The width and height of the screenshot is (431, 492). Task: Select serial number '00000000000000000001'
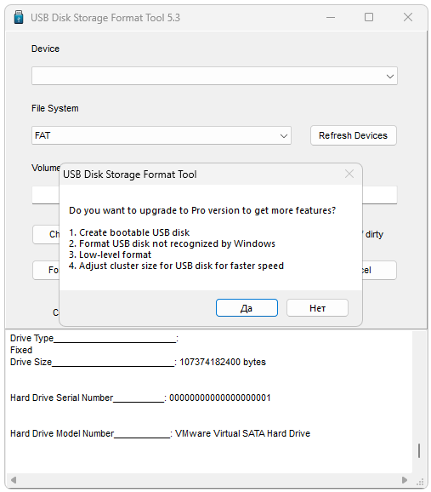[x=219, y=398]
